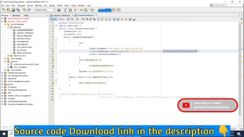The width and height of the screenshot is (244, 137).
Task: Click the Redo toolbar icon
Action: pyautogui.click(x=29, y=10)
